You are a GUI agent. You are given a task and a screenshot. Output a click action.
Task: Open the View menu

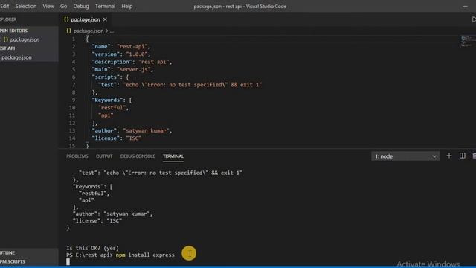(48, 6)
